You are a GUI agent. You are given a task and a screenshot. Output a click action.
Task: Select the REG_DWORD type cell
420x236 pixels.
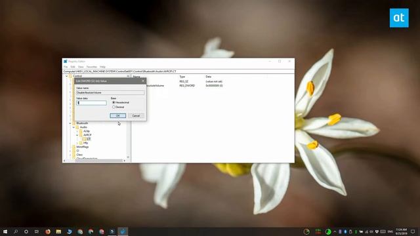coord(187,86)
